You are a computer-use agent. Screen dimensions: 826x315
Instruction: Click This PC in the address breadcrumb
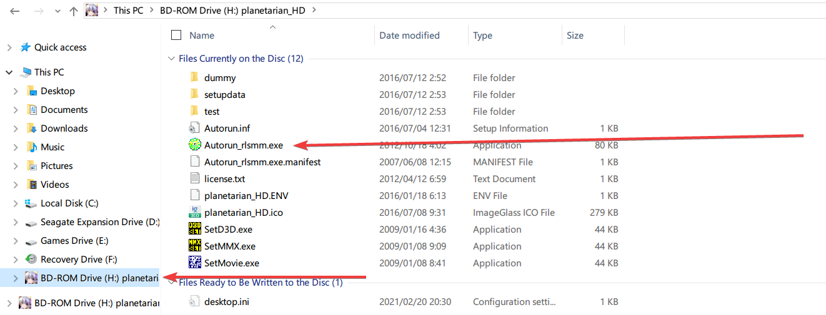click(x=128, y=11)
